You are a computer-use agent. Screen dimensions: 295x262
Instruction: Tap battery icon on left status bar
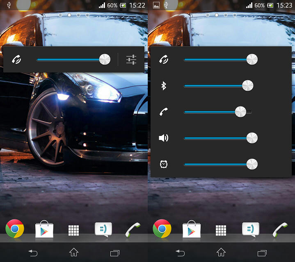(x=123, y=5)
